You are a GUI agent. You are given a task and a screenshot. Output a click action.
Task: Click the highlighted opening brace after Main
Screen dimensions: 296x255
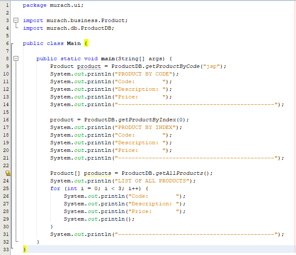tap(86, 43)
